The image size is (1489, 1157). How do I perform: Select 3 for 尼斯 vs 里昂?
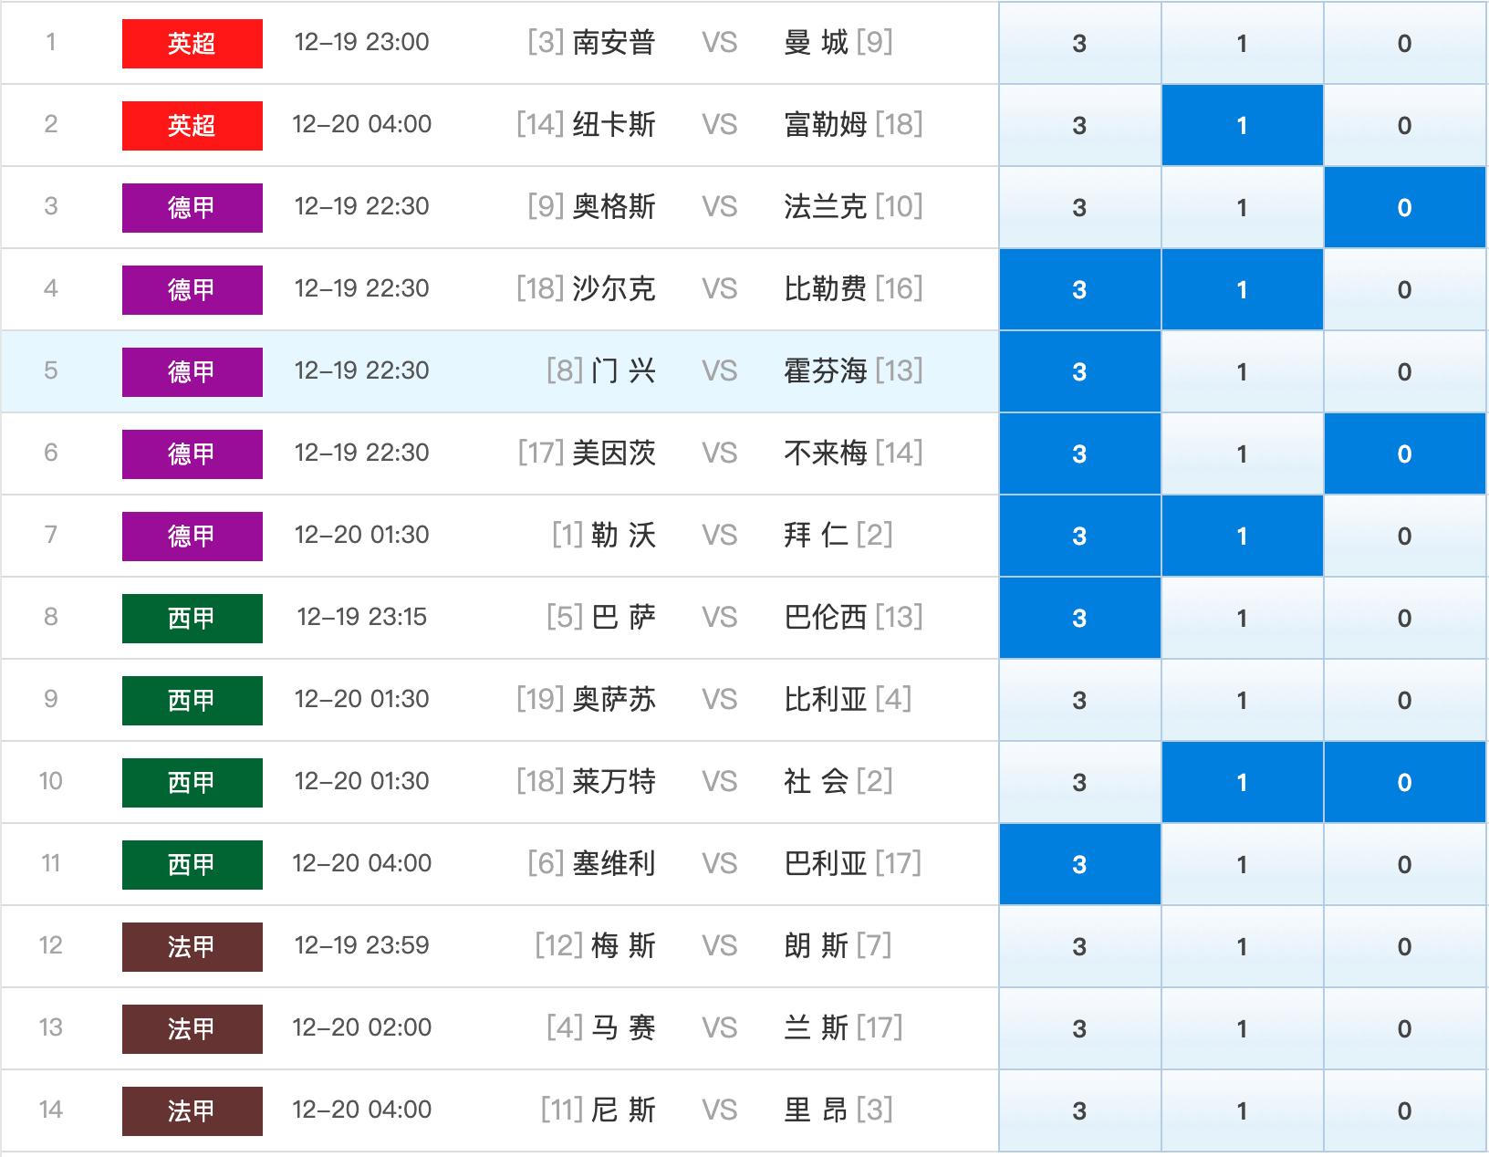[x=1080, y=1110]
